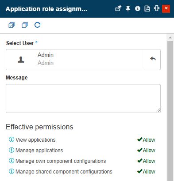This screenshot has width=174, height=181.
Task: Click the message box resize grip
Action: 158,110
